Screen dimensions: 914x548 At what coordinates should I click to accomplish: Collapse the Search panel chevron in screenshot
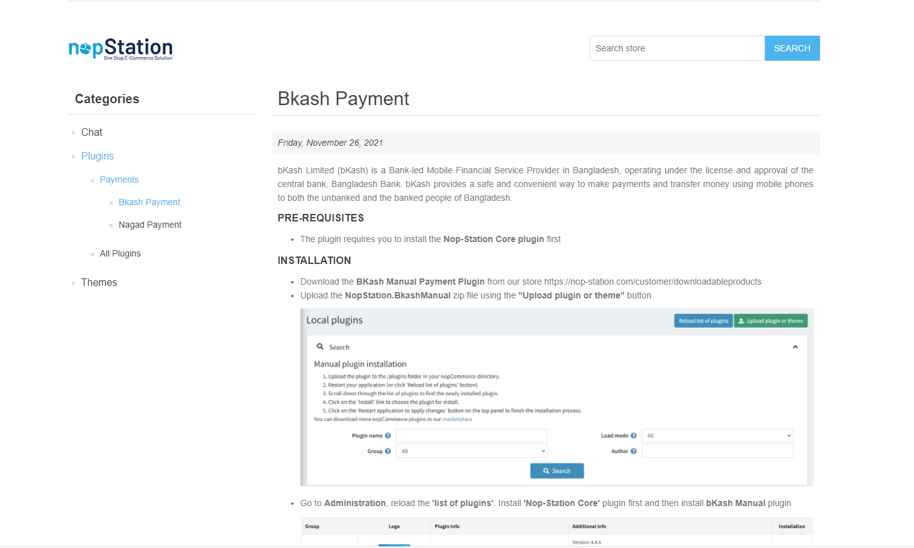coord(795,347)
